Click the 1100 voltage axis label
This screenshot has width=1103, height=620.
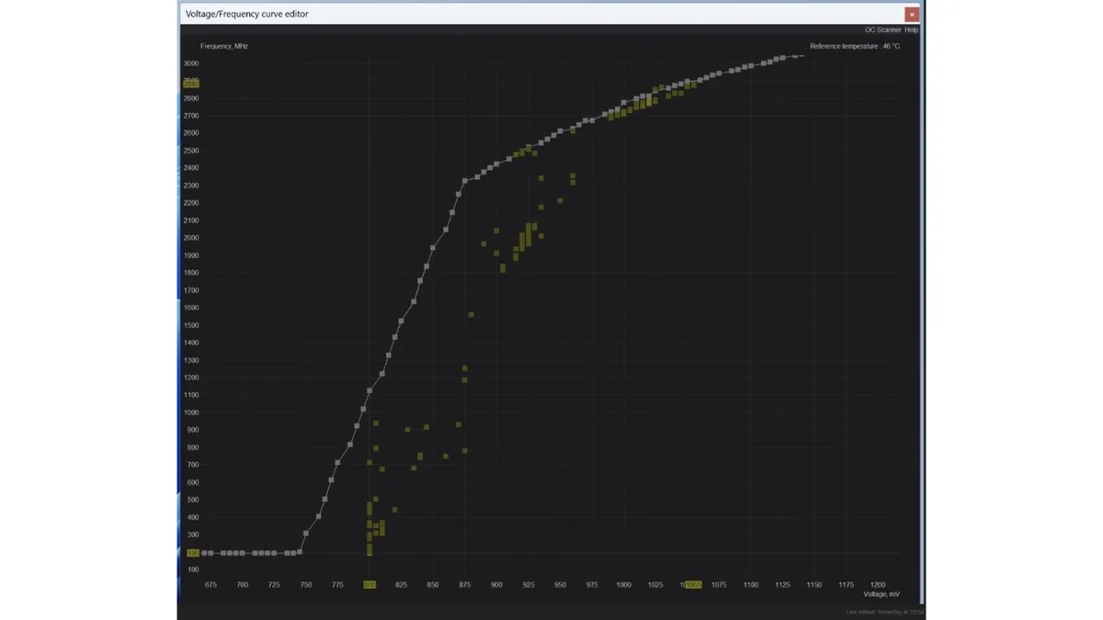pyautogui.click(x=751, y=585)
